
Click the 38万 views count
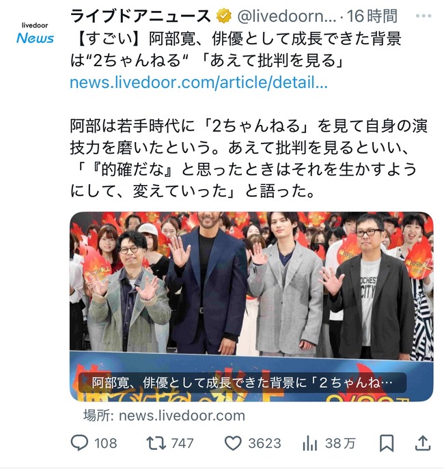point(340,443)
